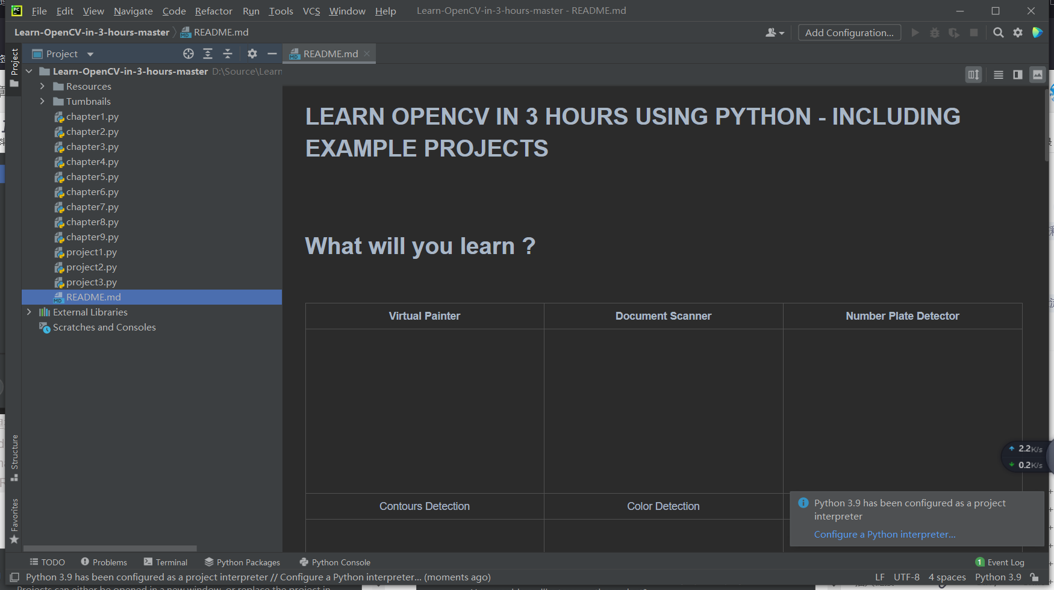This screenshot has width=1054, height=590.
Task: Open the Favorites vertical tool tab
Action: pos(14,521)
